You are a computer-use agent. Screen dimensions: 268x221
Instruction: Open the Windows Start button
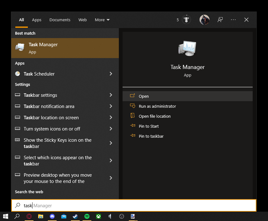pyautogui.click(x=6, y=216)
